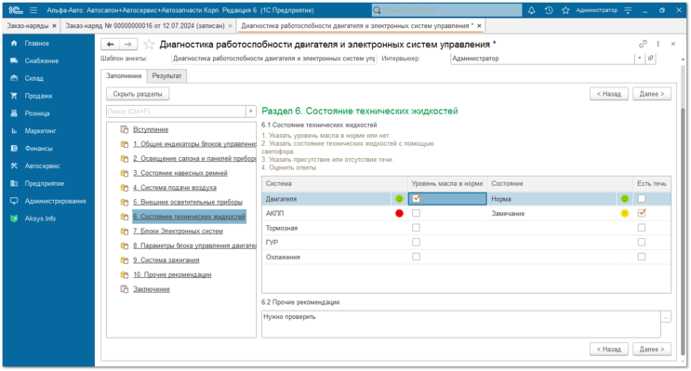Toggle oil level checkbox for АКПП

pyautogui.click(x=416, y=213)
